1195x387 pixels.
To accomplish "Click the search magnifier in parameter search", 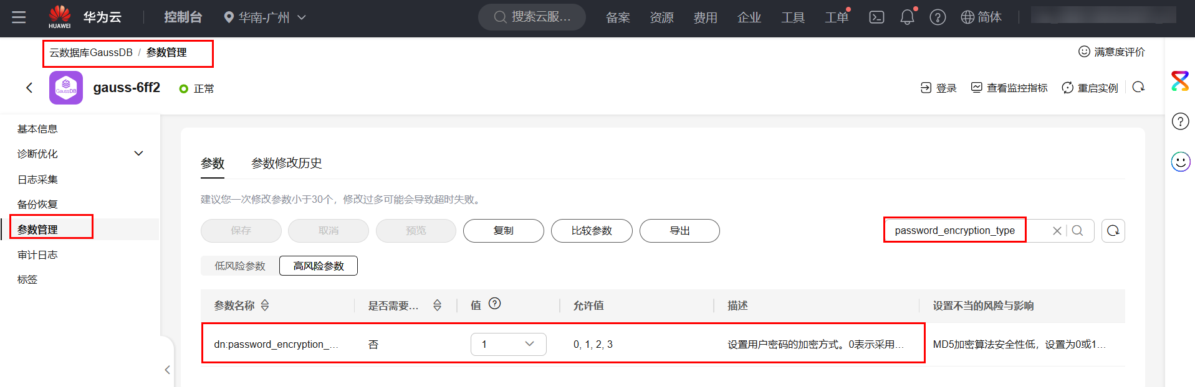I will point(1077,231).
